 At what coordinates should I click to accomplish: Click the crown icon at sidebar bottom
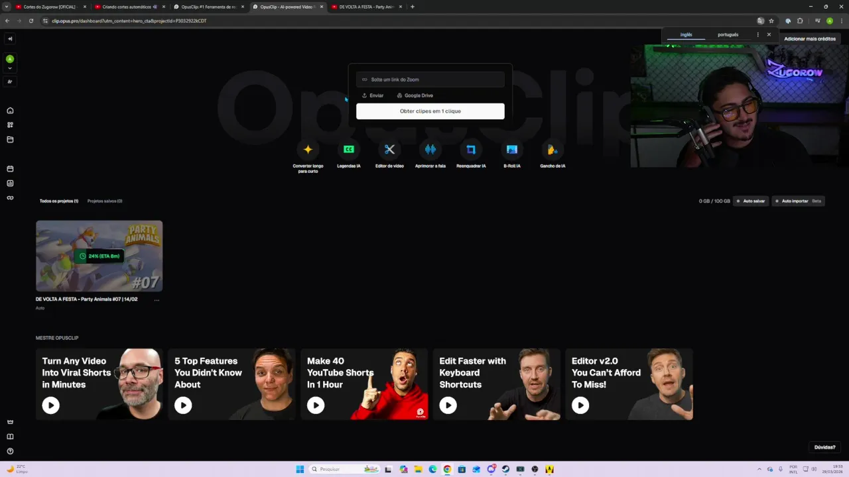10,422
